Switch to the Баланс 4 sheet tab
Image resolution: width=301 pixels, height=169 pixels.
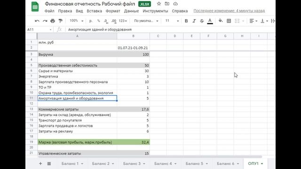163,164
